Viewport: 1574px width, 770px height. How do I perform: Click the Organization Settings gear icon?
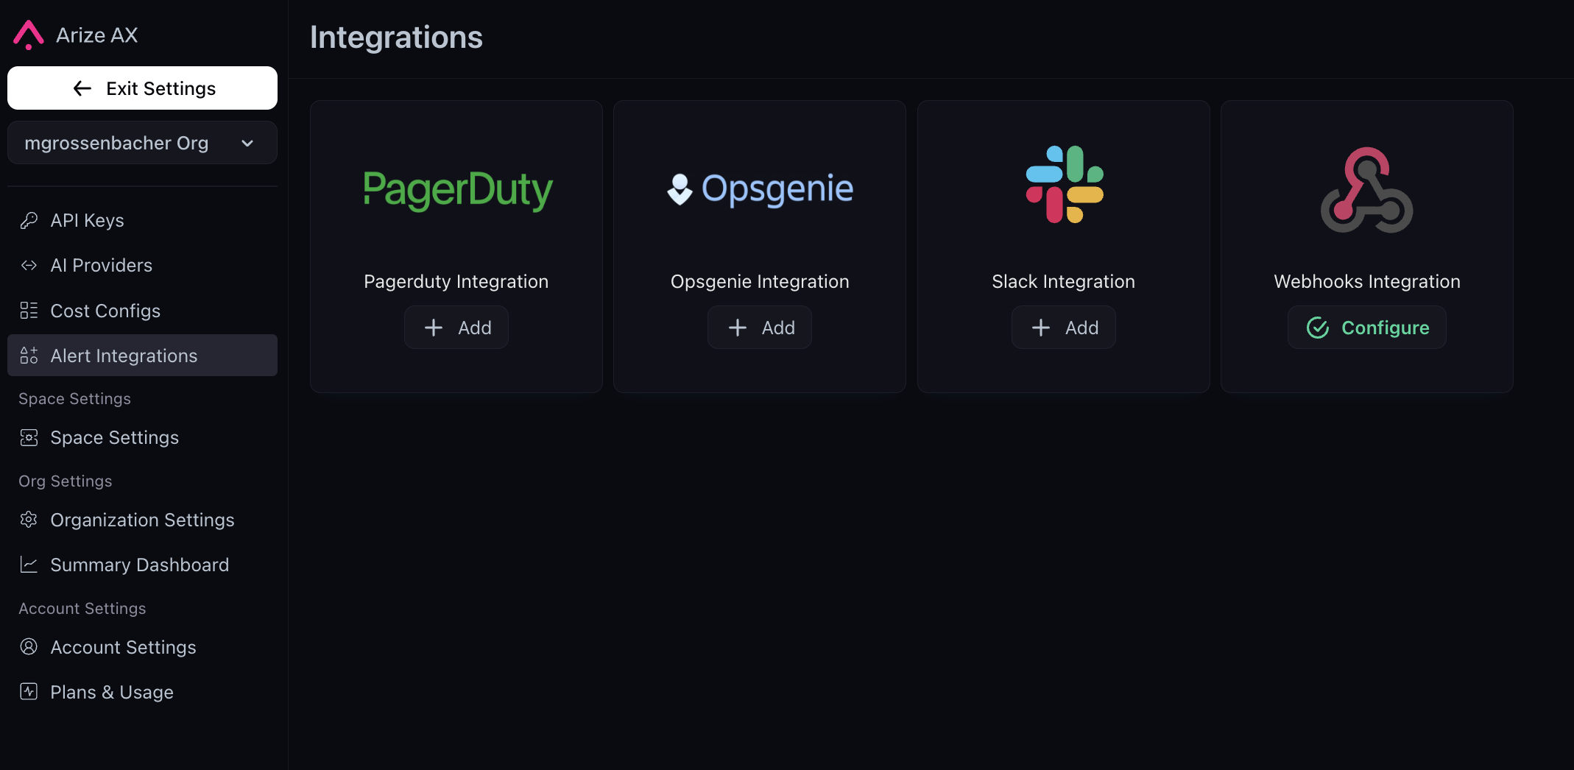pos(29,520)
